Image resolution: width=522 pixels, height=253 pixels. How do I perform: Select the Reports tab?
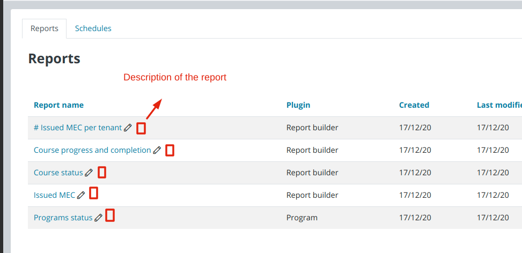[x=45, y=28]
